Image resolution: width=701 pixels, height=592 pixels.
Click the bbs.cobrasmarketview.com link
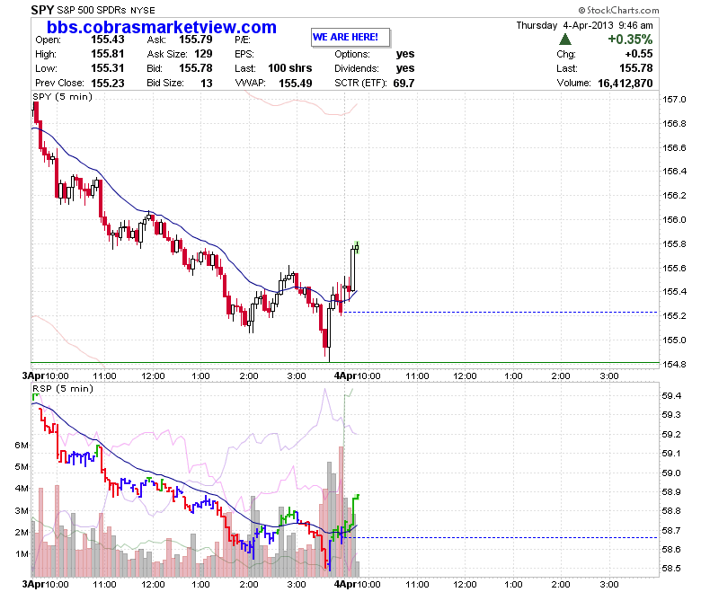tap(162, 27)
